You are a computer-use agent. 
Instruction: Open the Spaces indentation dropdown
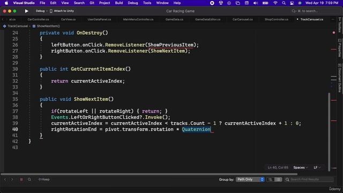[x=301, y=167]
